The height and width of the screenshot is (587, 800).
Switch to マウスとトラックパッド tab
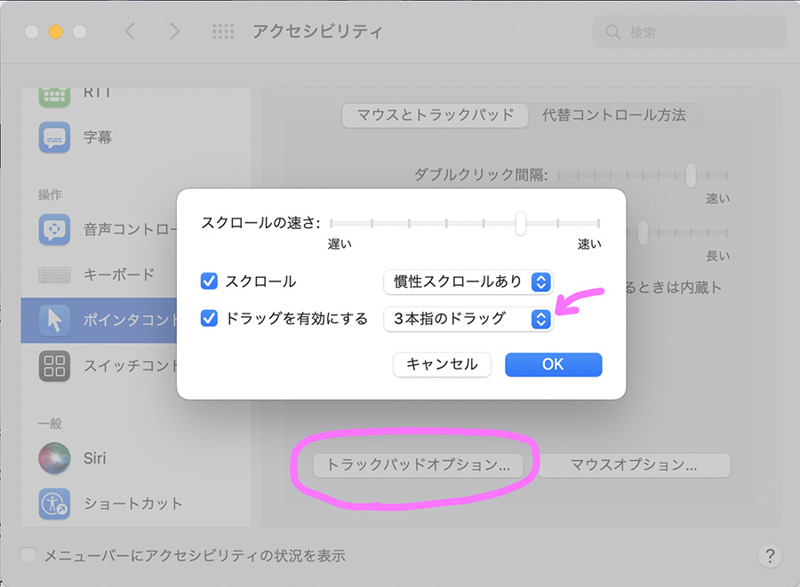[x=435, y=115]
